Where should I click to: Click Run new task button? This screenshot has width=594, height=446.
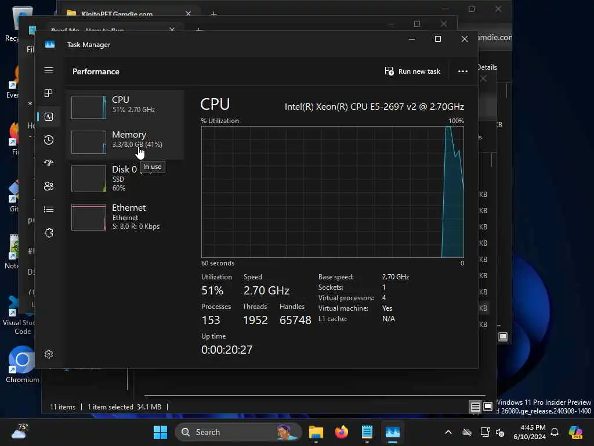pos(412,71)
